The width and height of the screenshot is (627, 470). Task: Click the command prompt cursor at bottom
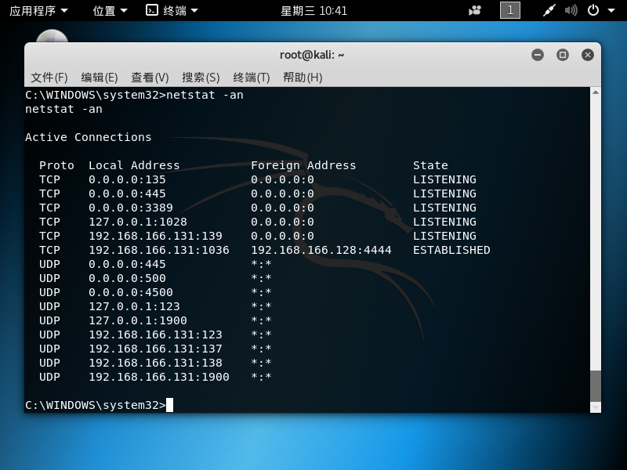pyautogui.click(x=169, y=405)
